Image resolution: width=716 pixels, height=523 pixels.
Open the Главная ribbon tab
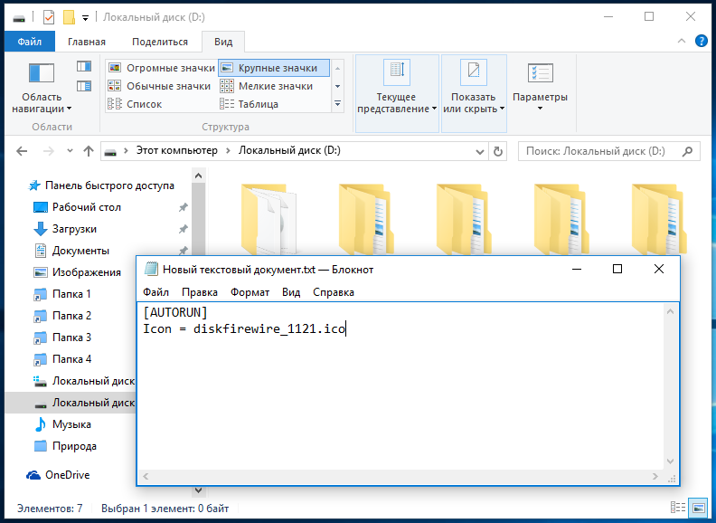click(86, 42)
